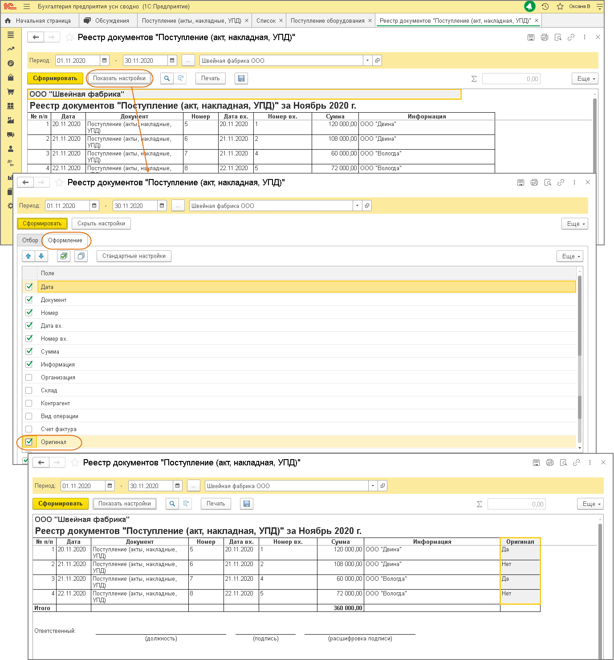The width and height of the screenshot is (614, 660).
Task: Click get-link icon in top window header
Action: [x=571, y=37]
